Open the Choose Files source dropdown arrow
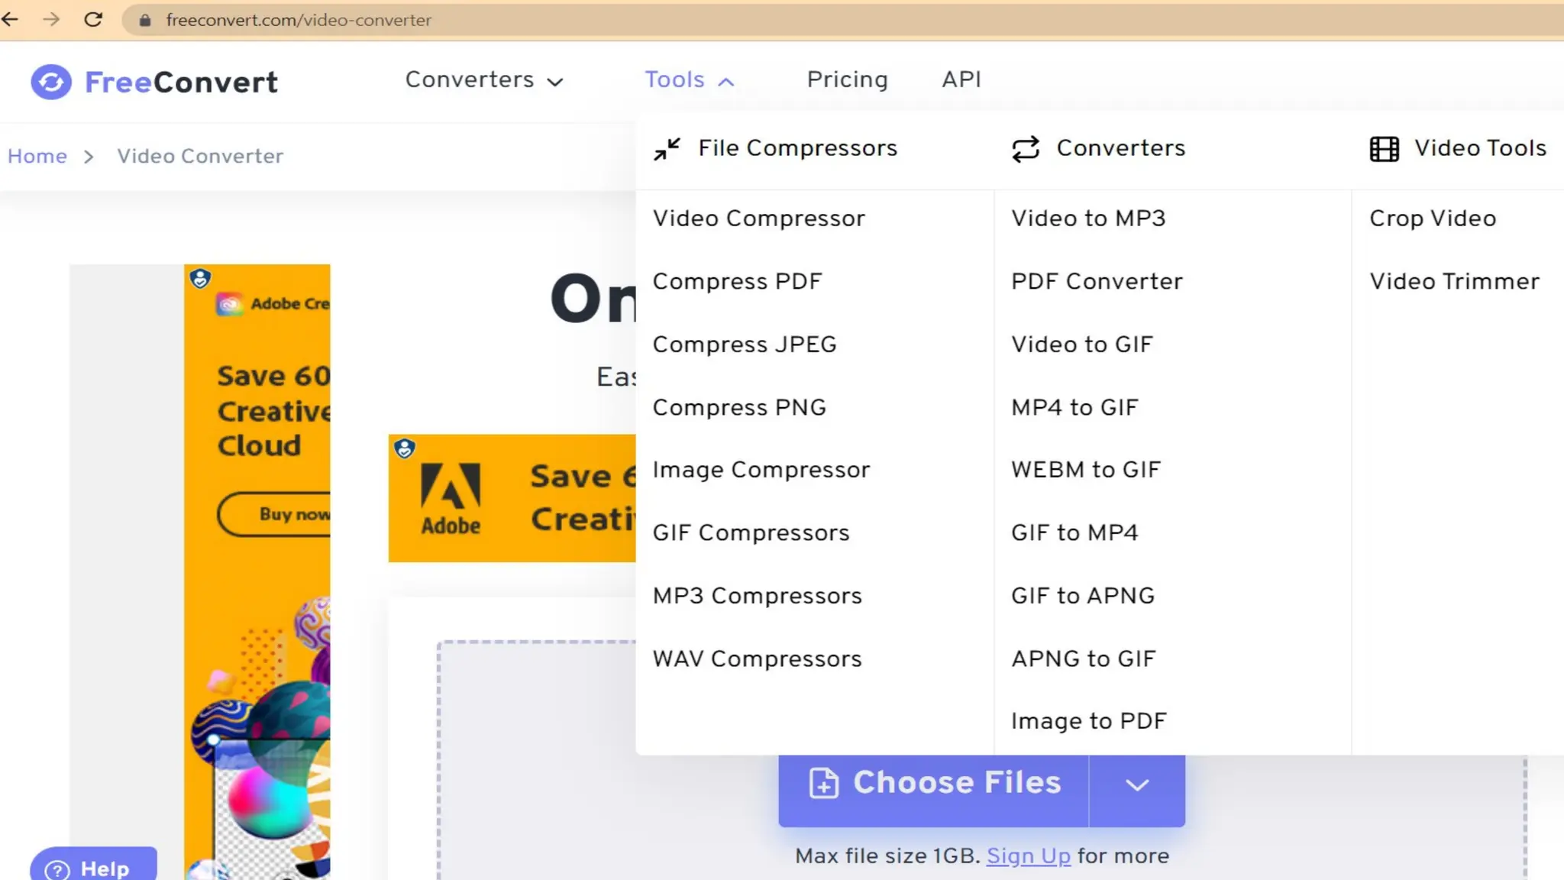Viewport: 1564px width, 880px height. (x=1136, y=785)
